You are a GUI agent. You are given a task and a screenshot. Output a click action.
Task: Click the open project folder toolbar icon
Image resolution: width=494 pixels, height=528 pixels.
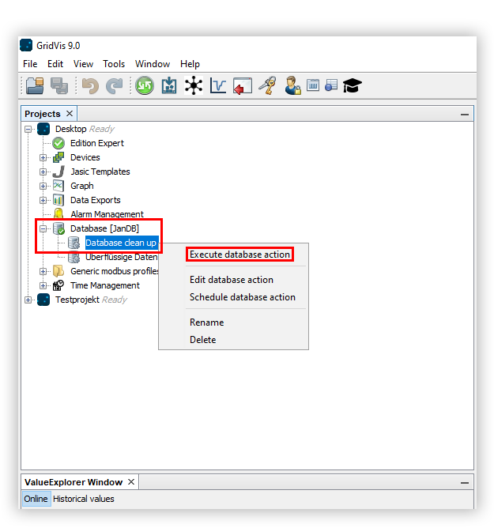click(34, 85)
